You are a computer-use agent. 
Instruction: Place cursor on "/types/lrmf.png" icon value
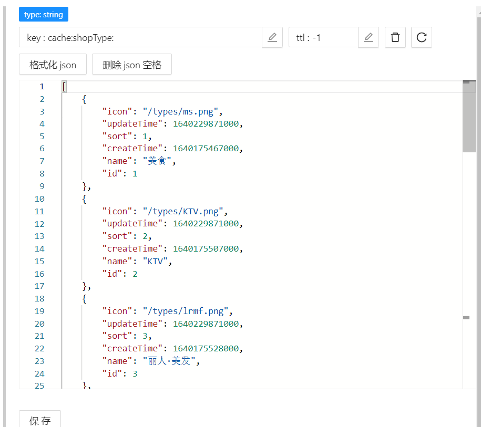pos(188,311)
